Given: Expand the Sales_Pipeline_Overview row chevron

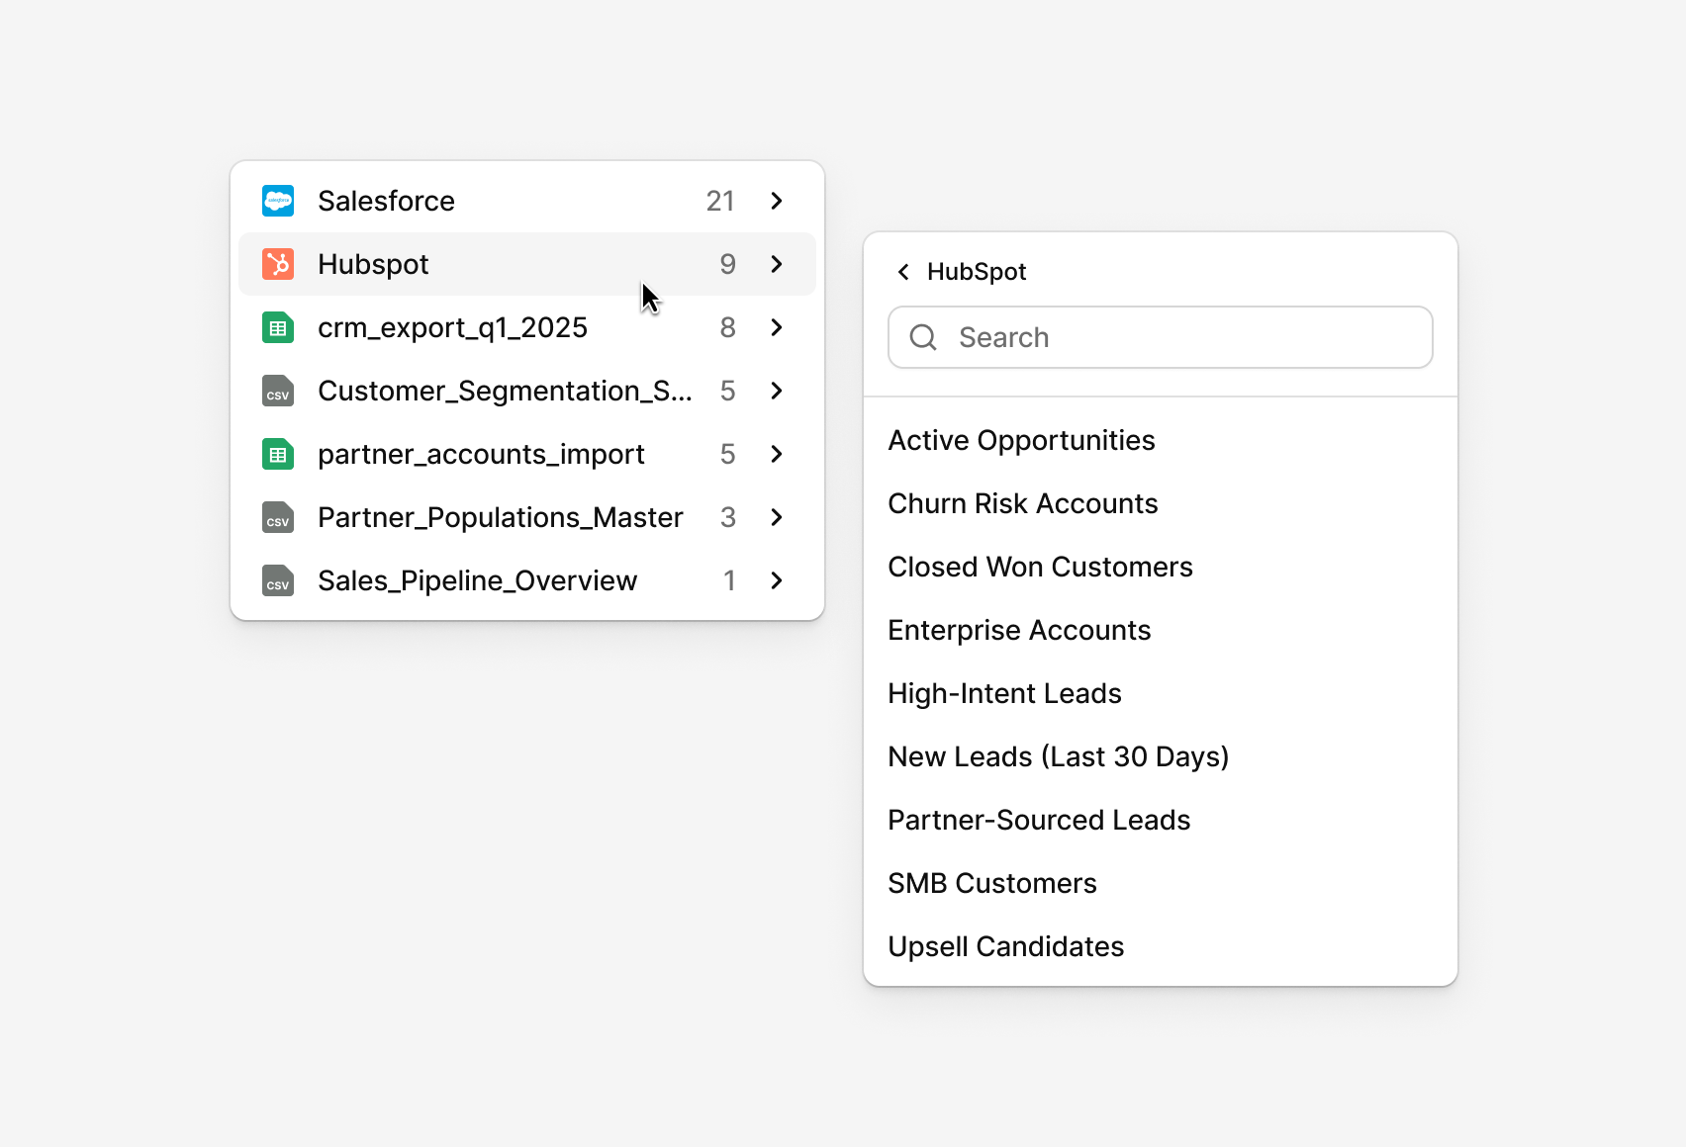Looking at the screenshot, I should pos(777,580).
